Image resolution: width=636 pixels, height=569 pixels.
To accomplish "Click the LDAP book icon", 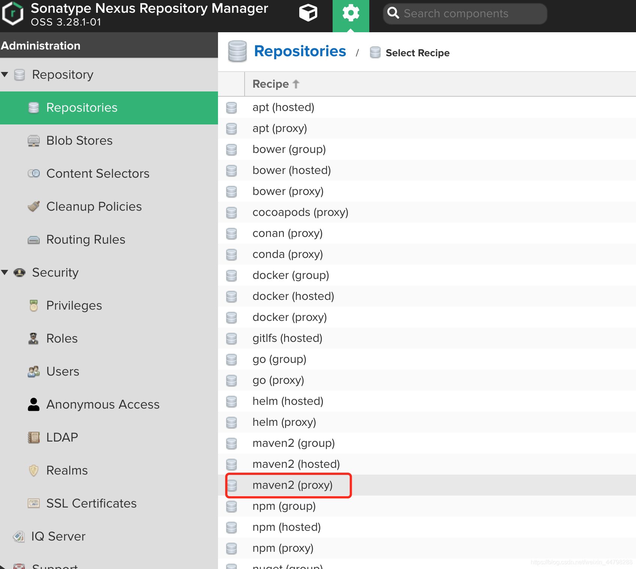I will click(x=34, y=437).
